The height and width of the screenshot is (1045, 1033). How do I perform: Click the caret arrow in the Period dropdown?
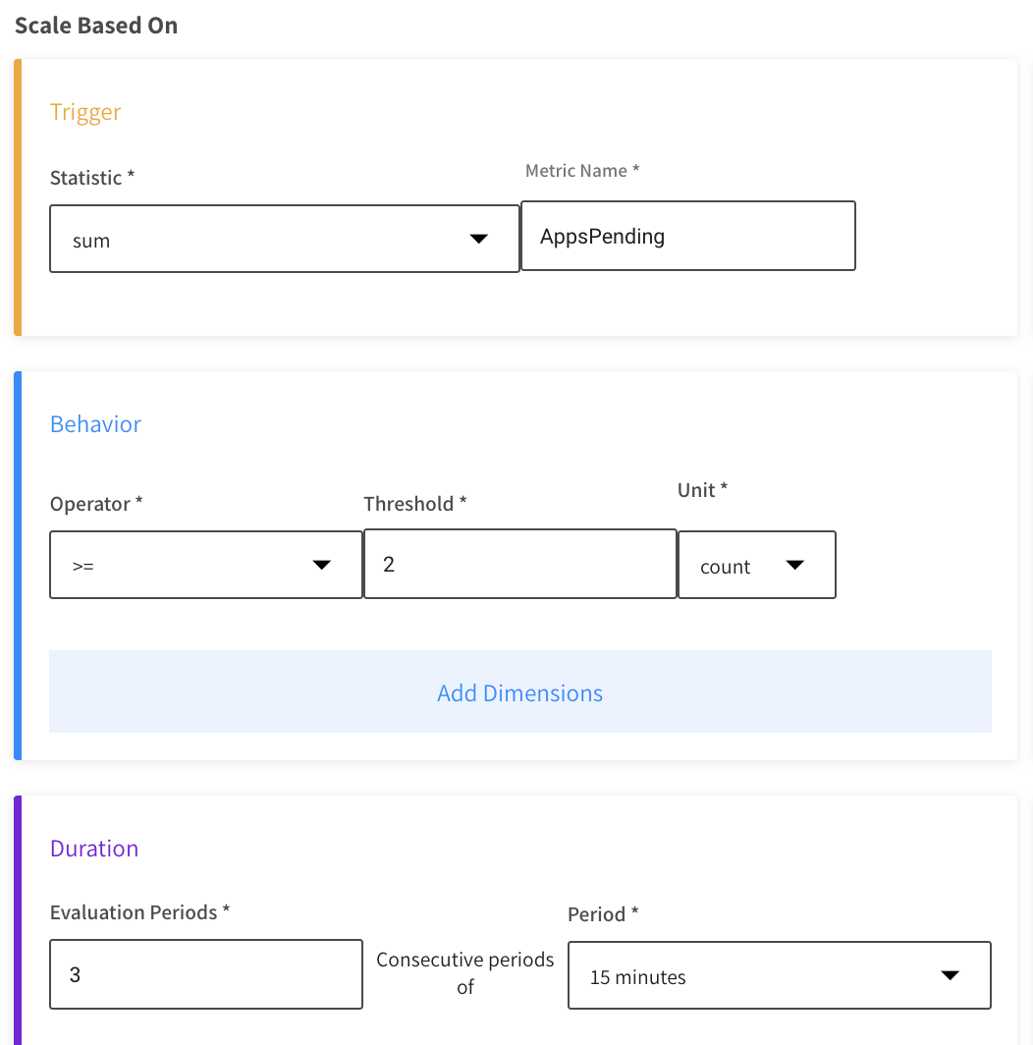coord(950,975)
